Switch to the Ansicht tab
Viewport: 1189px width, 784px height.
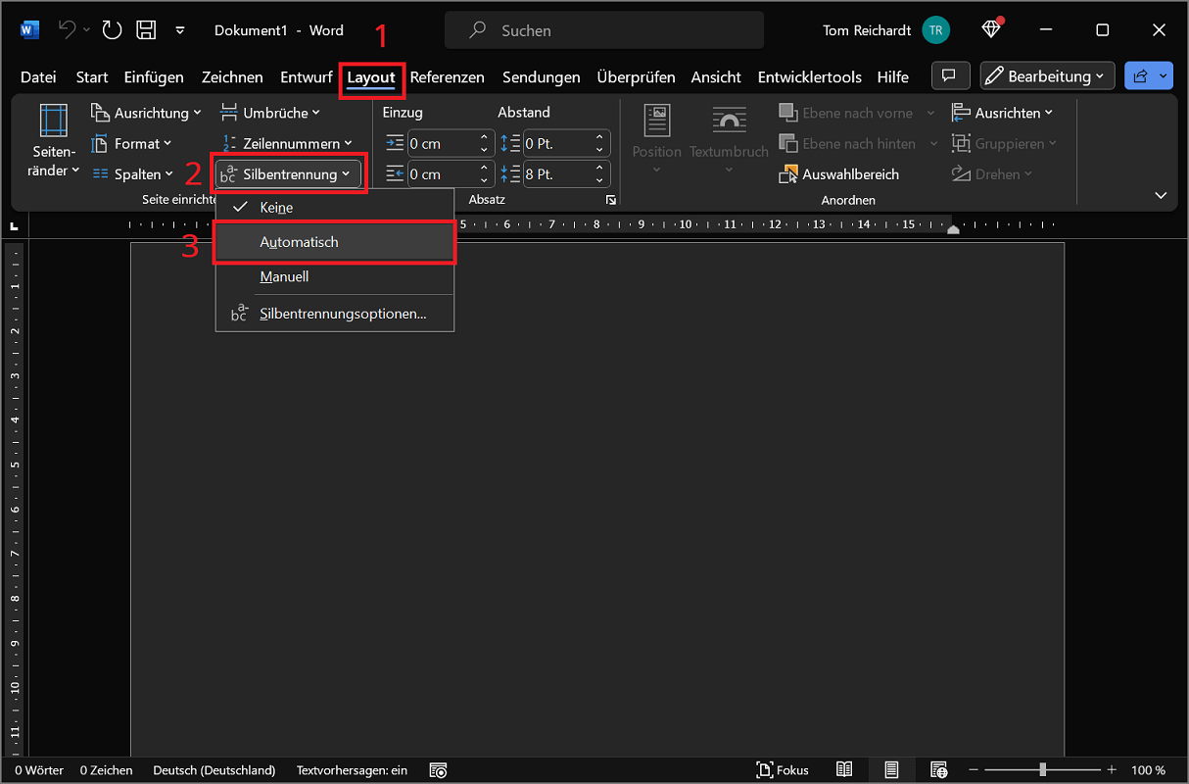pos(716,76)
